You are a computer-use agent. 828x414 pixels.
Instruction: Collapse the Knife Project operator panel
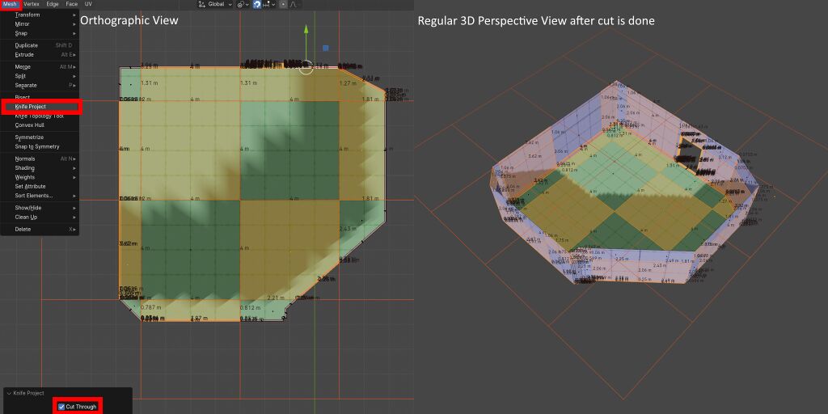click(9, 393)
